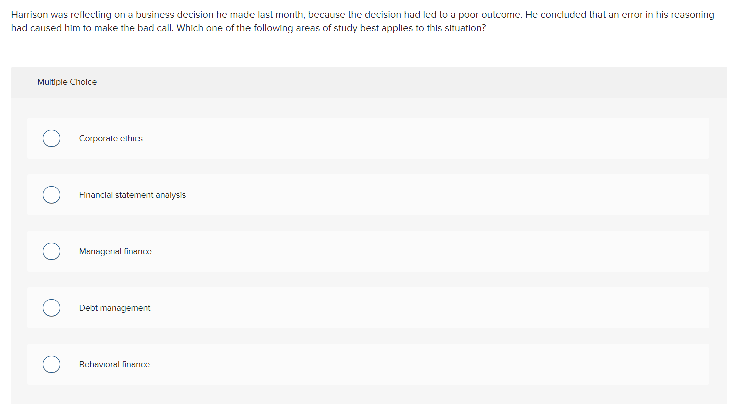This screenshot has height=407, width=749.
Task: Select the Debt management radio button
Action: coord(51,308)
